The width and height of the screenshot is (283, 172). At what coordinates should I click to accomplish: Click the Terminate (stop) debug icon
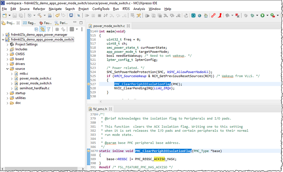pyautogui.click(x=99, y=16)
